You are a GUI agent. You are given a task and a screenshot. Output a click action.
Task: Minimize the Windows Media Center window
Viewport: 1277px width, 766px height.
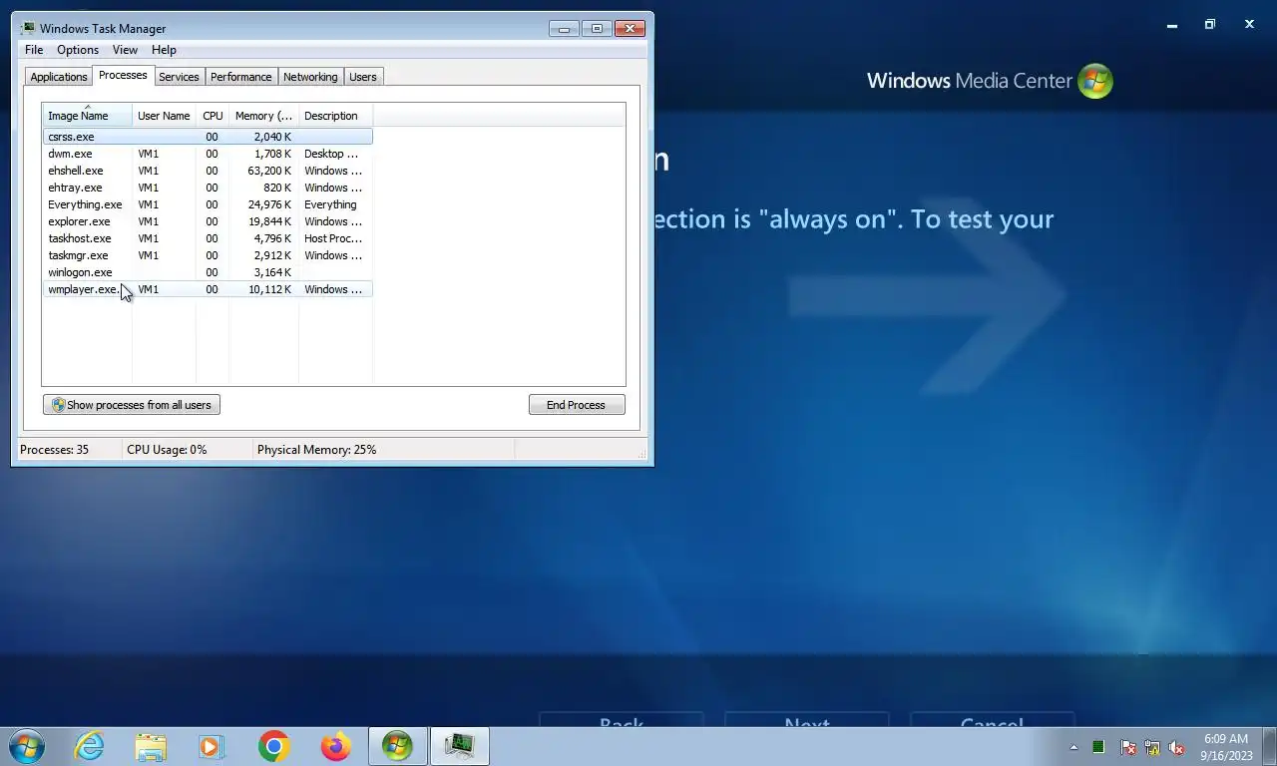pos(1171,25)
